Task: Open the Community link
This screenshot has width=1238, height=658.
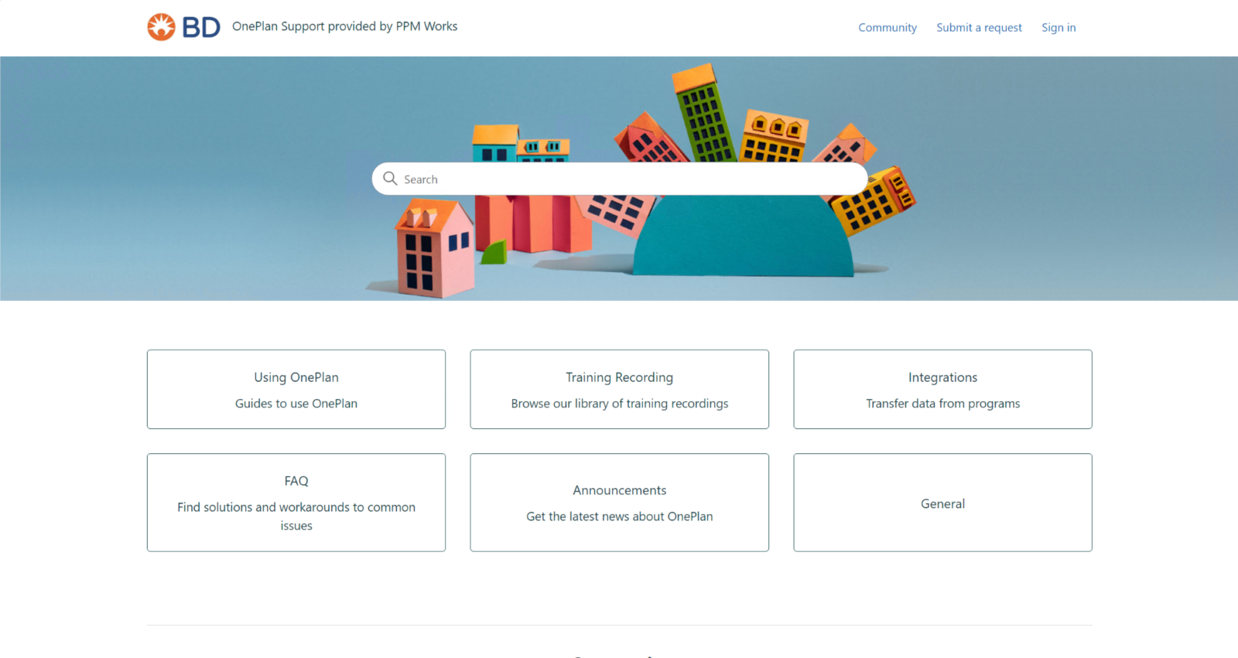Action: tap(887, 28)
